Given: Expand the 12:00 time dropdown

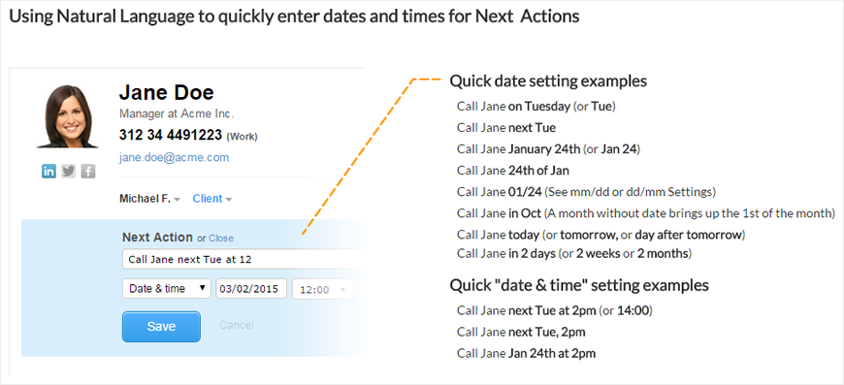Looking at the screenshot, I should (x=322, y=289).
